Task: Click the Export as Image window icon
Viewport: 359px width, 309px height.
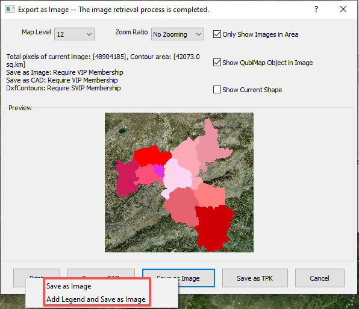Action: point(10,10)
